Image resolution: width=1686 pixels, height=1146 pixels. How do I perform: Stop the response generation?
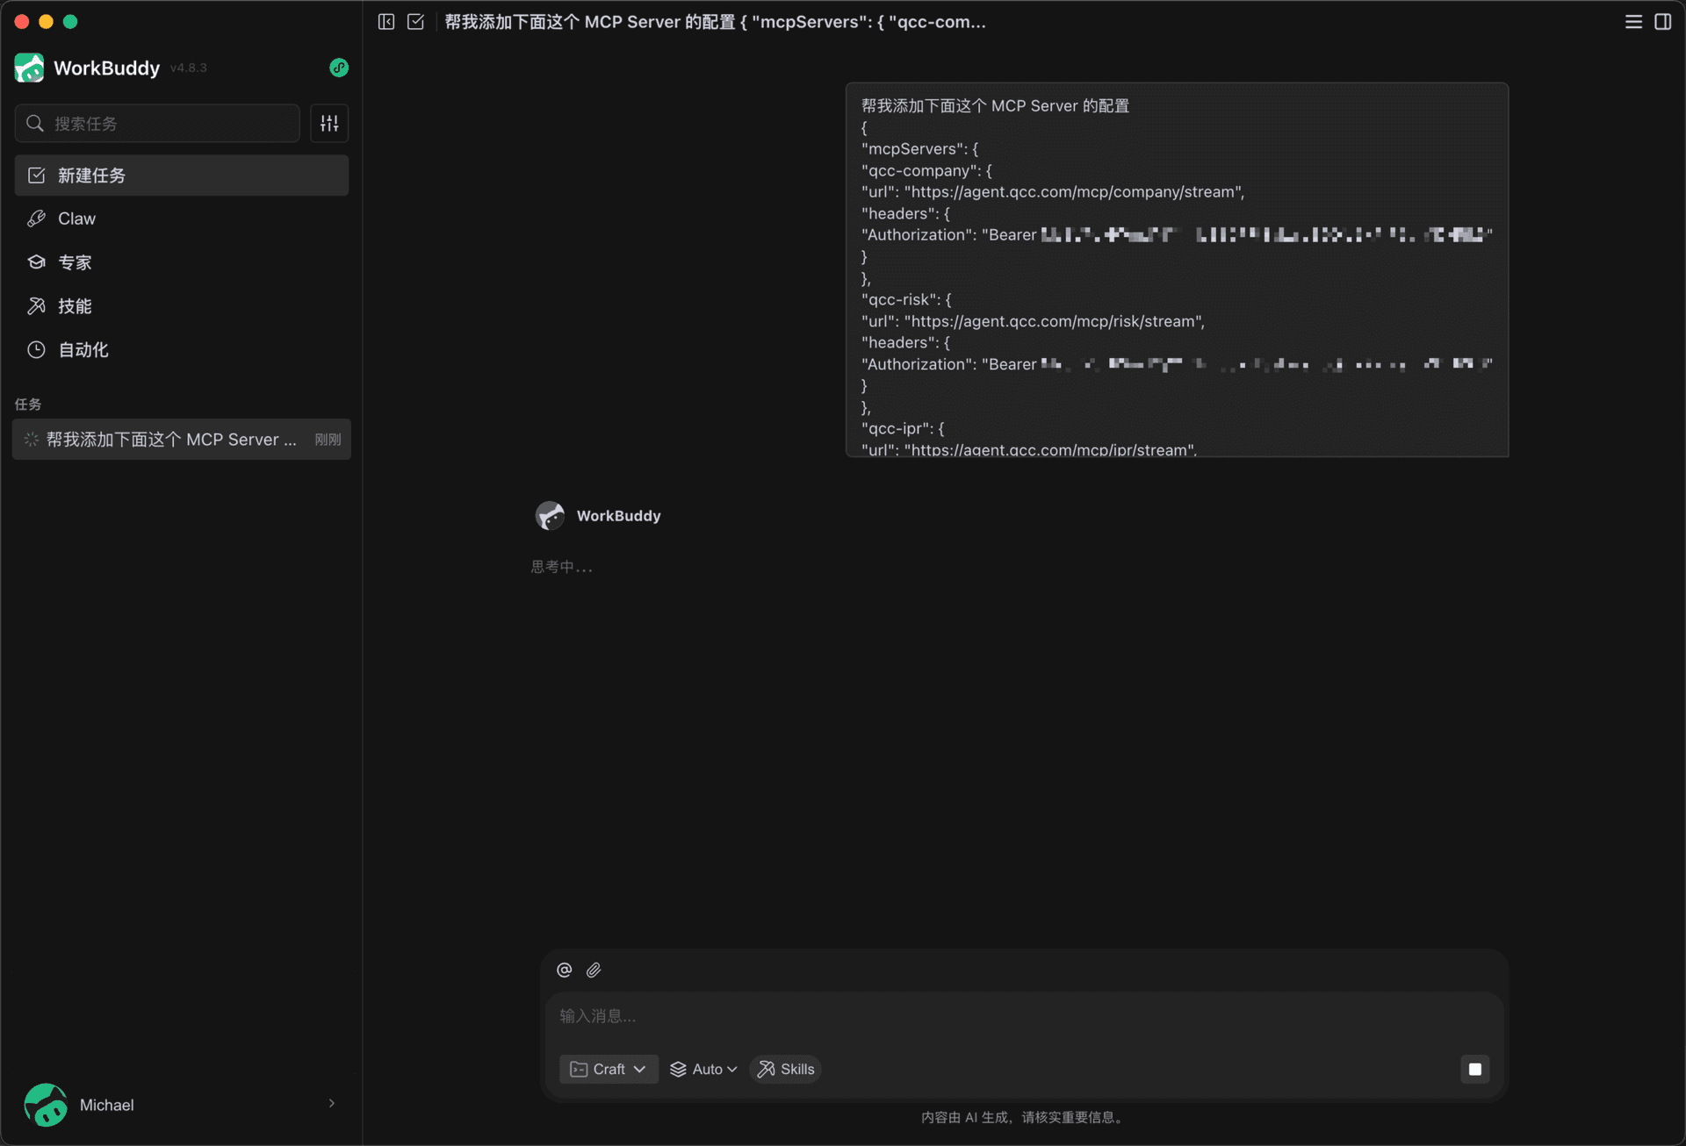click(1475, 1069)
